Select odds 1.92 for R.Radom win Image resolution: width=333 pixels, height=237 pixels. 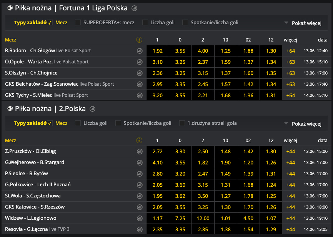[158, 51]
